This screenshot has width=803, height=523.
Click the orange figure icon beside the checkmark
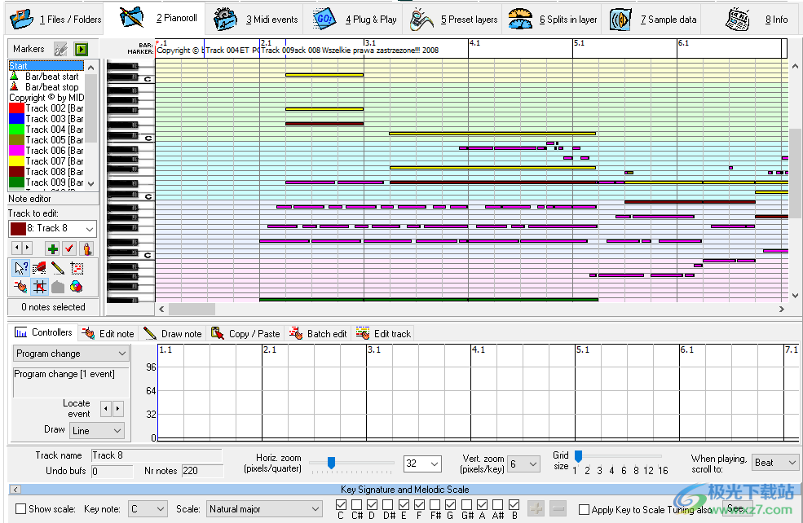(86, 248)
